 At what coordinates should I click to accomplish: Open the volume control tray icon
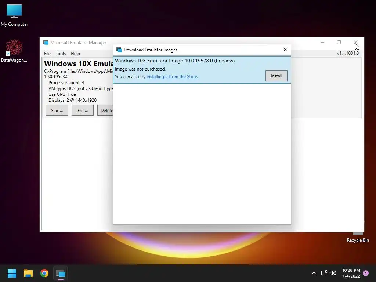[x=333, y=273]
